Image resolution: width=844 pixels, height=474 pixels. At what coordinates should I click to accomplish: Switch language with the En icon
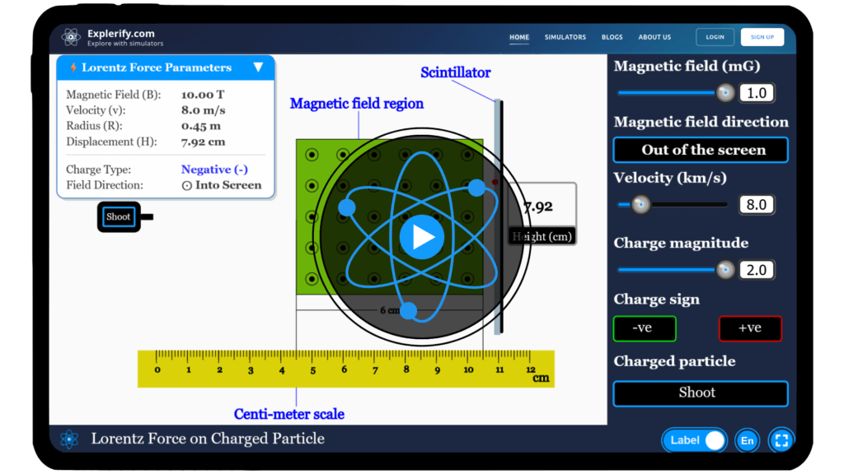(x=747, y=440)
